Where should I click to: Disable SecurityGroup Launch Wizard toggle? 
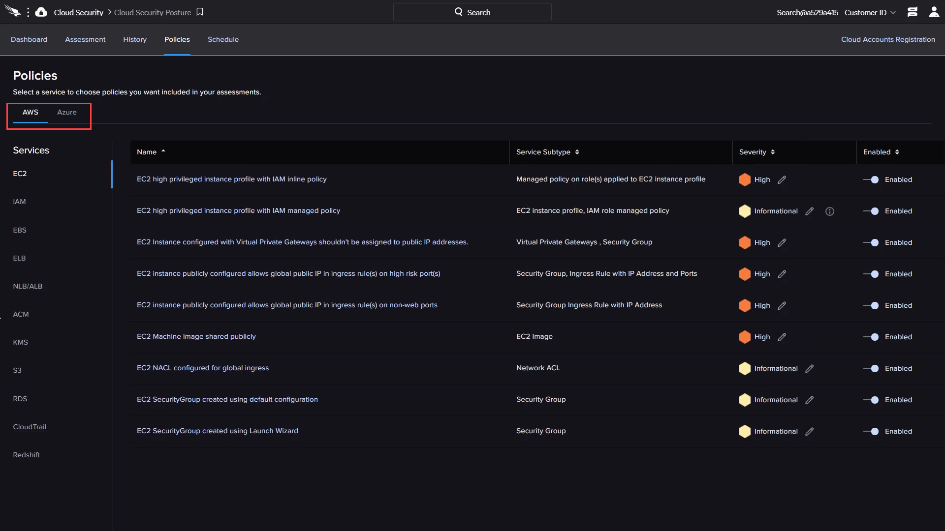point(871,432)
